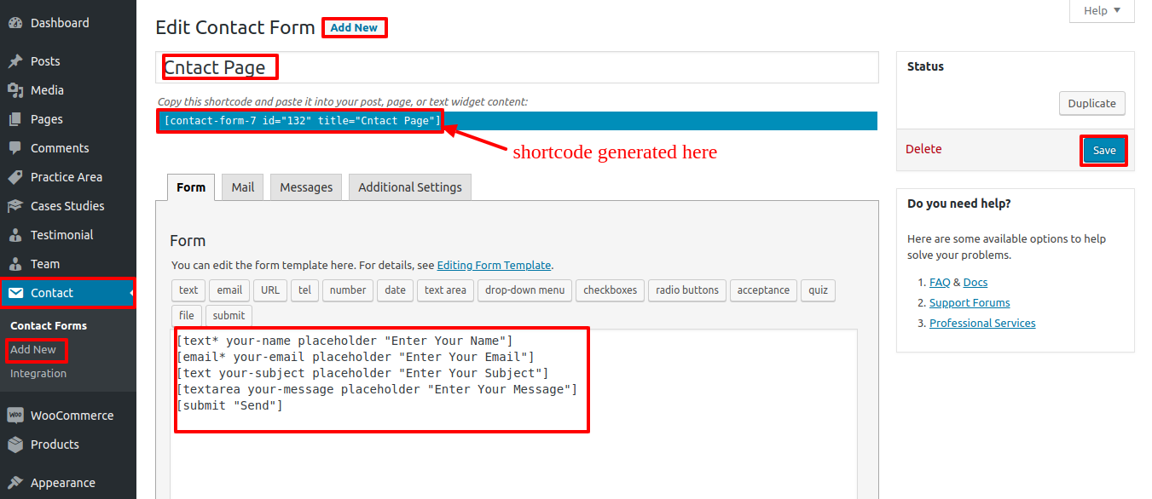Insert a tel tag
Image resolution: width=1152 pixels, height=499 pixels.
coord(304,290)
